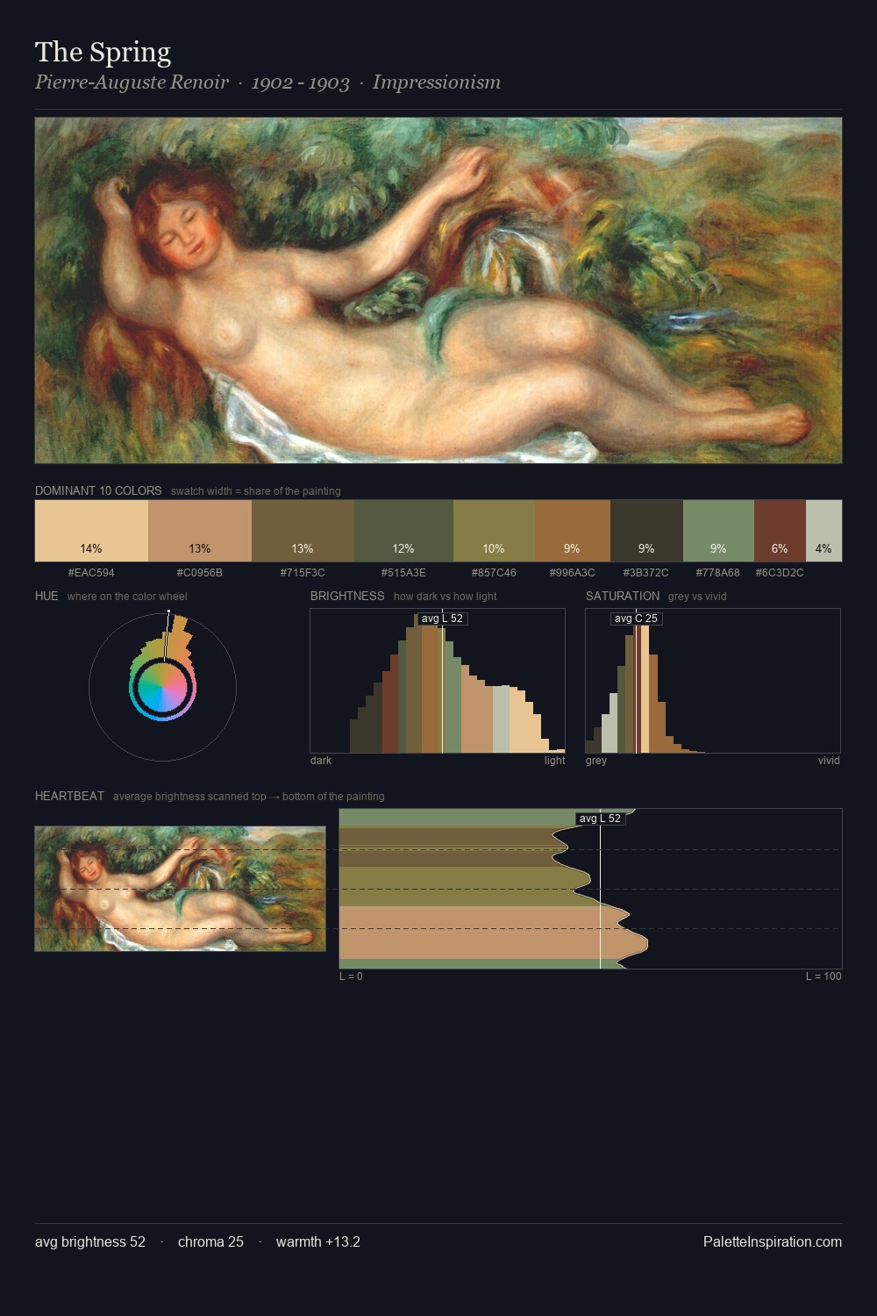
Task: Pick the #715F3C color swatch
Action: [x=303, y=531]
